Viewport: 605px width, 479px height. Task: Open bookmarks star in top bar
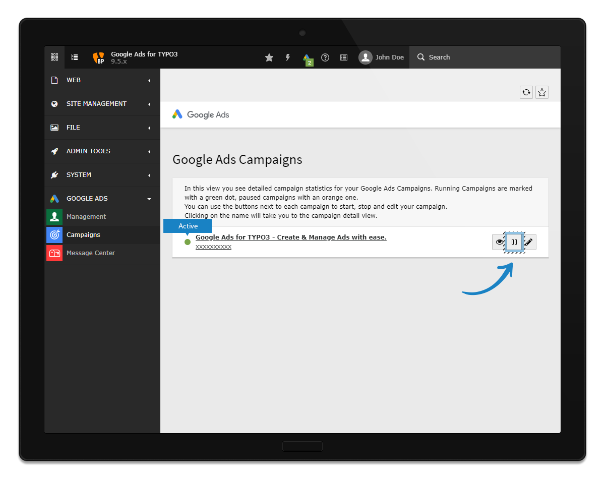pyautogui.click(x=269, y=57)
